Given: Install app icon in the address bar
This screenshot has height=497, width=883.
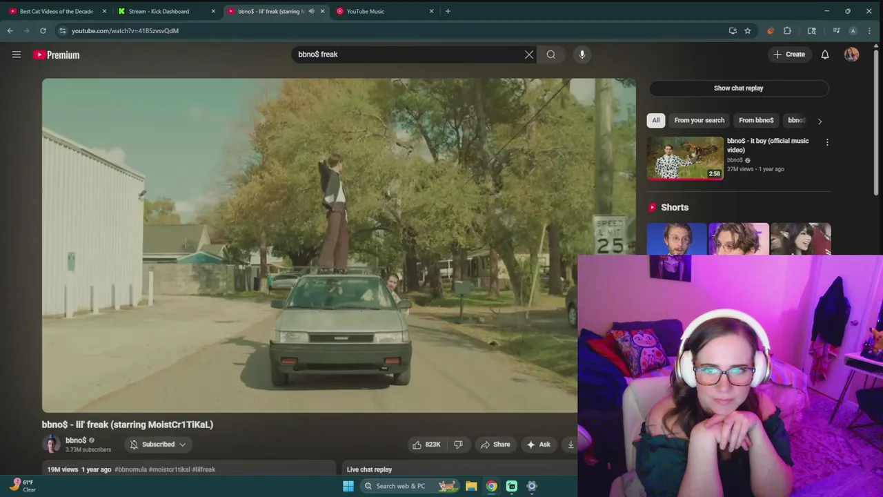Looking at the screenshot, I should [733, 30].
